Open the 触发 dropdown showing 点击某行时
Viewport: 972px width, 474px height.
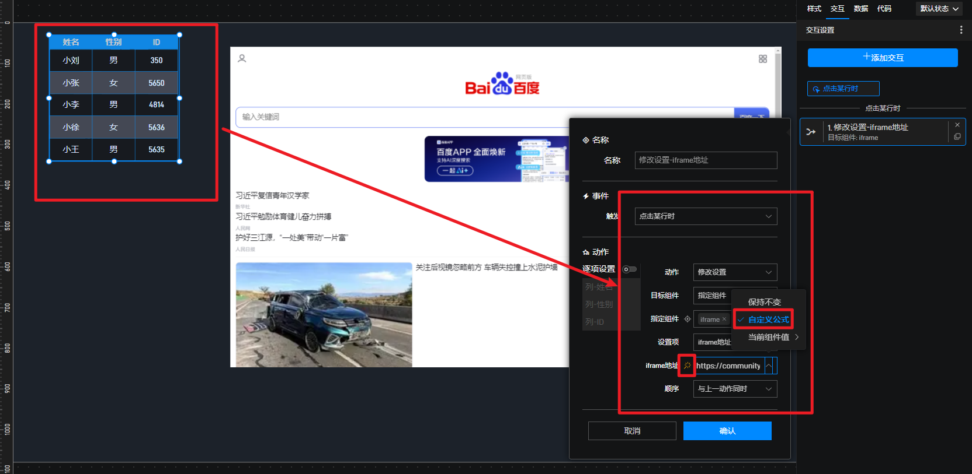click(706, 216)
